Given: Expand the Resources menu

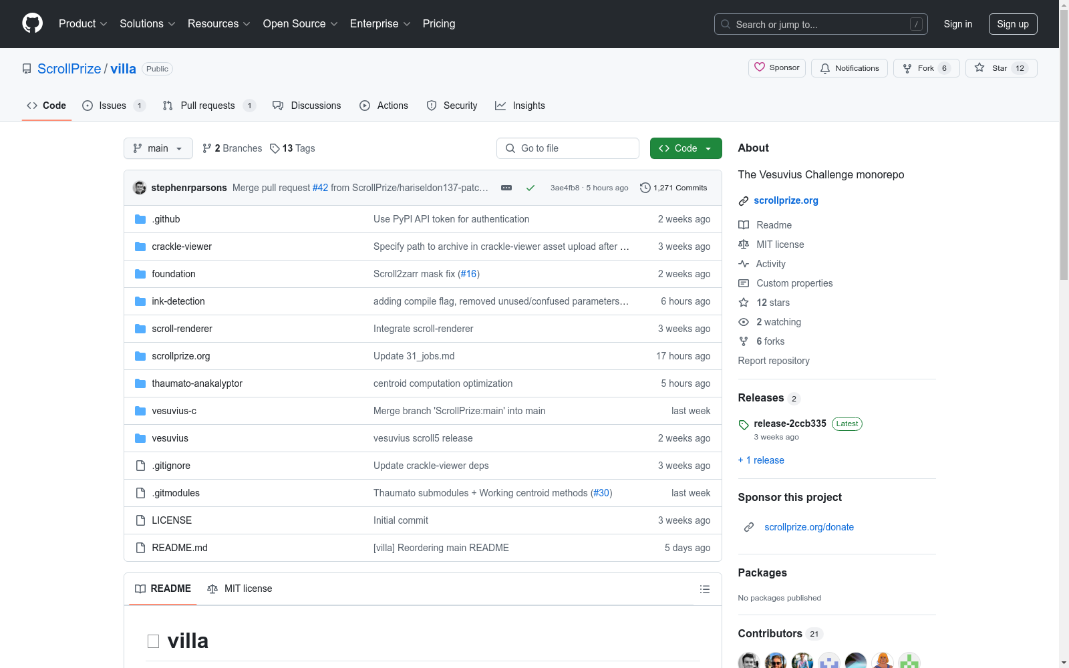Looking at the screenshot, I should (219, 24).
